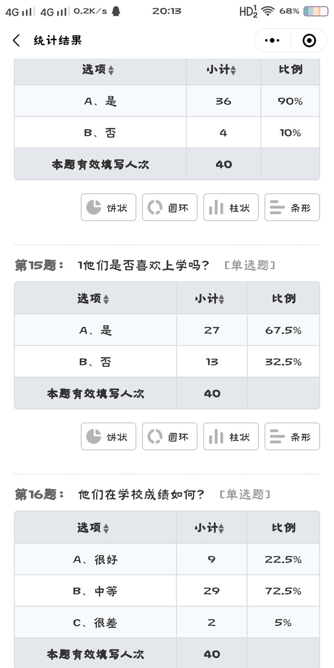Viewport: 334px width, 668px height.
Task: Sort question 15 table by 选项
Action: pyautogui.click(x=106, y=300)
